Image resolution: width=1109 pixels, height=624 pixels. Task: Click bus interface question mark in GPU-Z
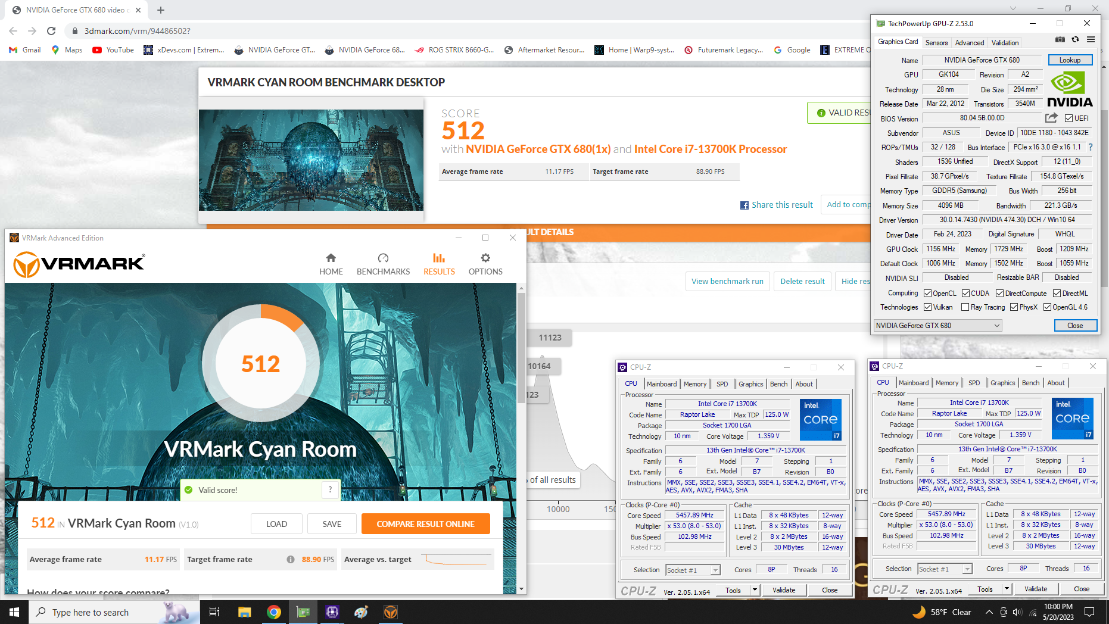pyautogui.click(x=1091, y=147)
